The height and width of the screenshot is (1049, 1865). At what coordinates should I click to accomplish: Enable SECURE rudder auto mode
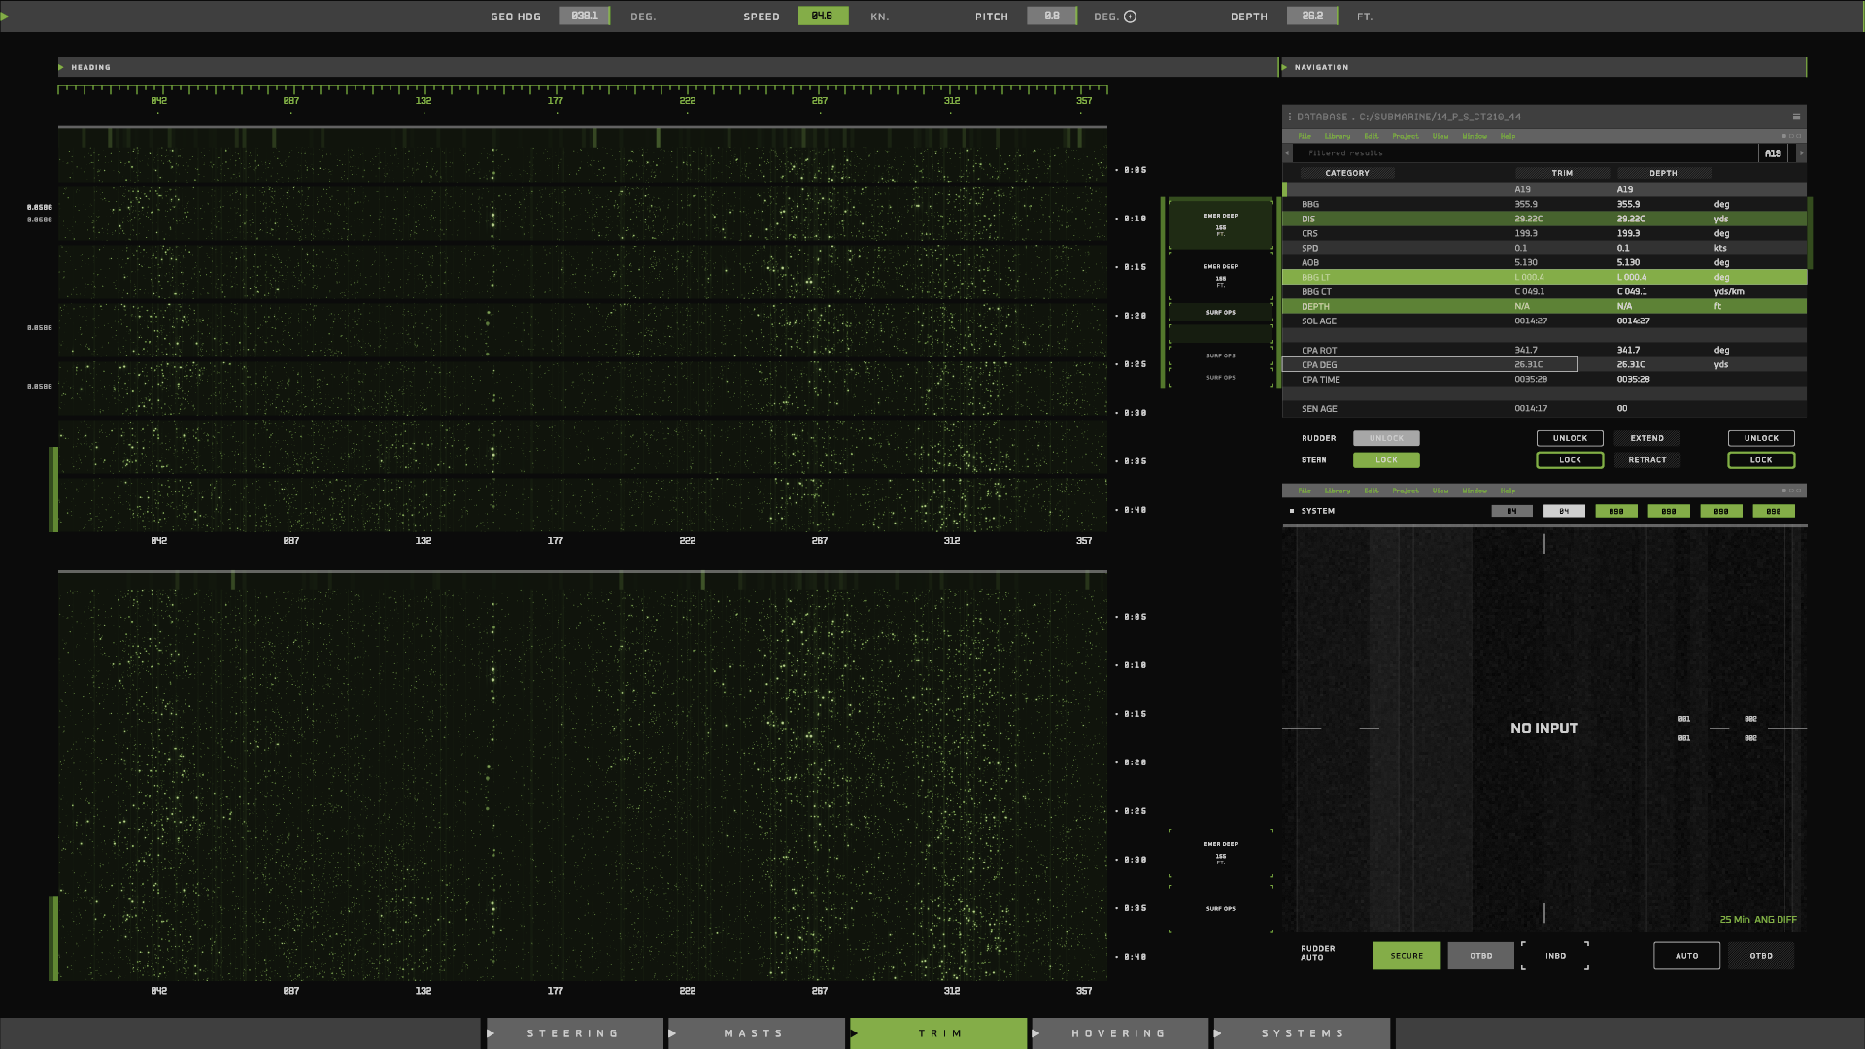(x=1406, y=956)
